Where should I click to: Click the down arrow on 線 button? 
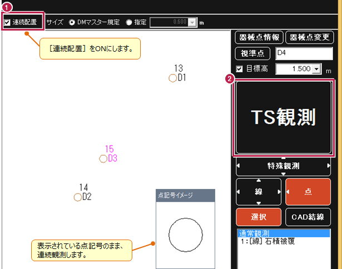[x=259, y=203]
